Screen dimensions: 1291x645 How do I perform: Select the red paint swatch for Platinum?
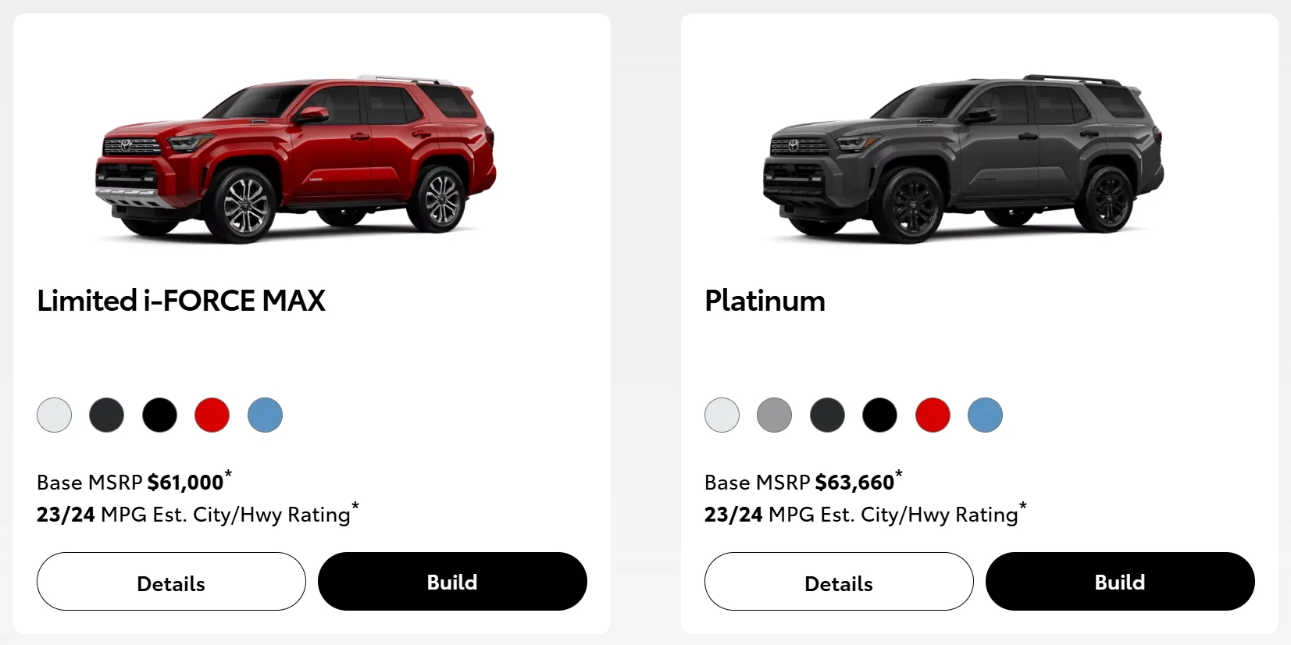[x=933, y=415]
